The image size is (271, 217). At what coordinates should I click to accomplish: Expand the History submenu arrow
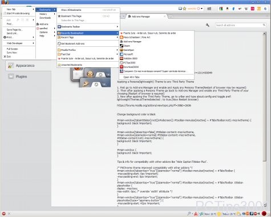(x=55, y=14)
